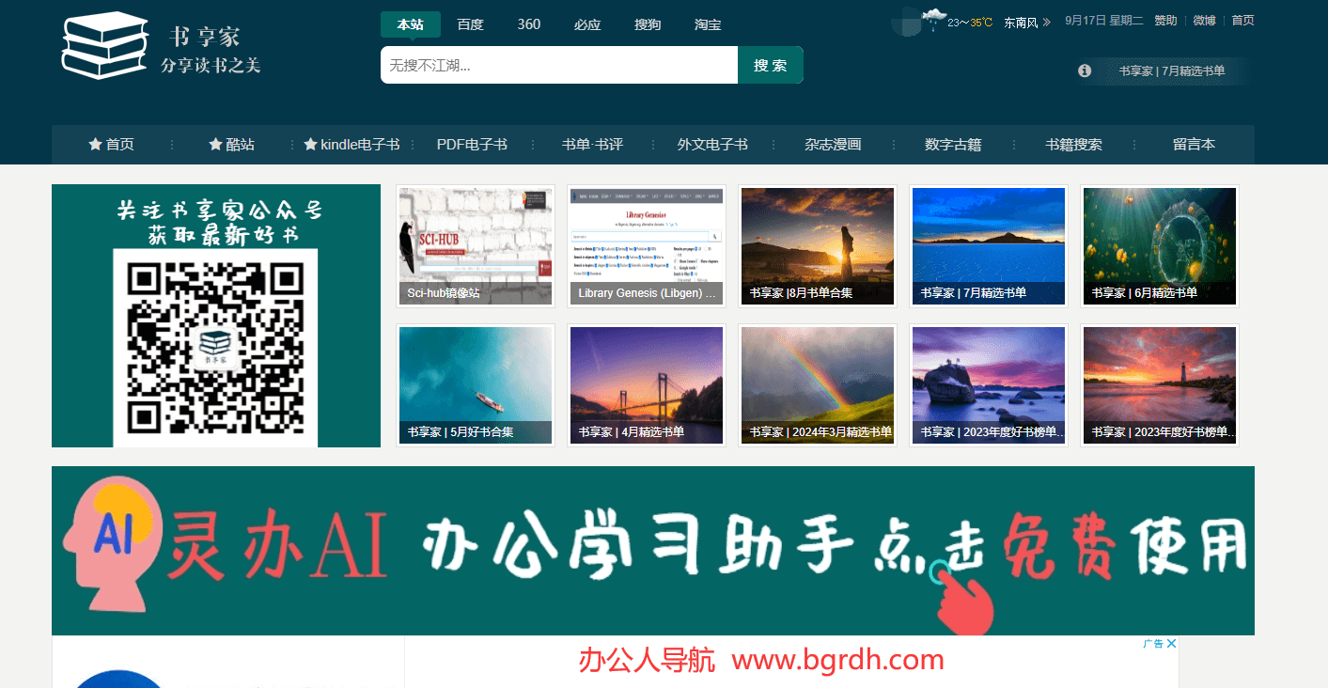
Task: Open the 8月书单合集 thumbnail
Action: coord(818,246)
